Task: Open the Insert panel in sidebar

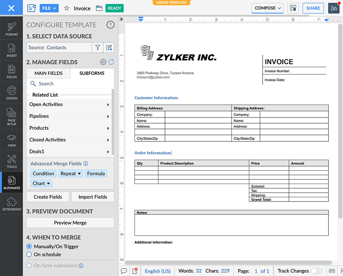Action: tap(11, 51)
